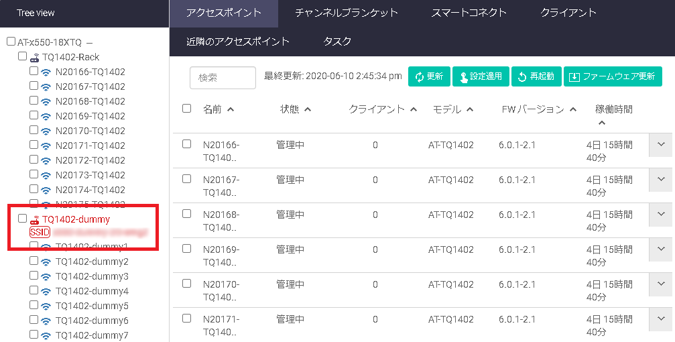This screenshot has height=342, width=675.
Task: Switch to the チャンネルブランケット tab
Action: [x=347, y=13]
